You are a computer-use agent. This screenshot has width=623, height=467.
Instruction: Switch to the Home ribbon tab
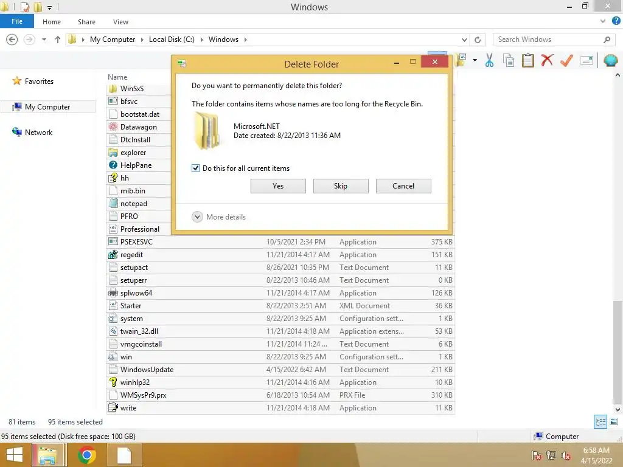[52, 22]
